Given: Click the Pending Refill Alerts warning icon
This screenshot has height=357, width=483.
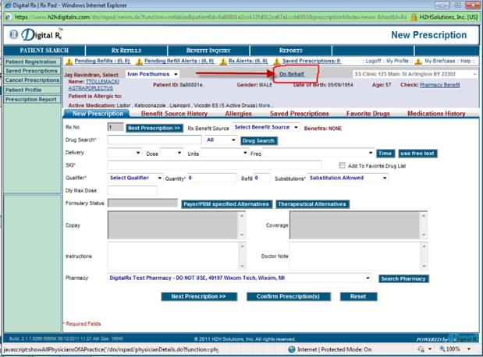Looking at the screenshot, I should click(x=140, y=61).
